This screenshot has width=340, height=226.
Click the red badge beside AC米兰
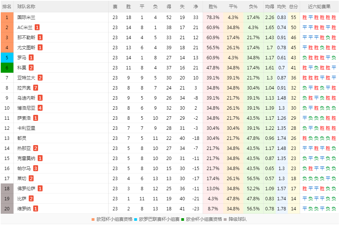click(37, 27)
